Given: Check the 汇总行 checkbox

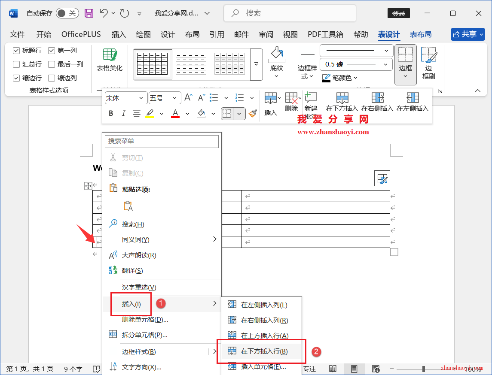Looking at the screenshot, I should [x=16, y=64].
